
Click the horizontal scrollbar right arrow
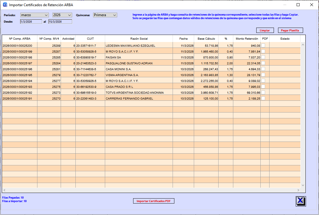pos(298,190)
